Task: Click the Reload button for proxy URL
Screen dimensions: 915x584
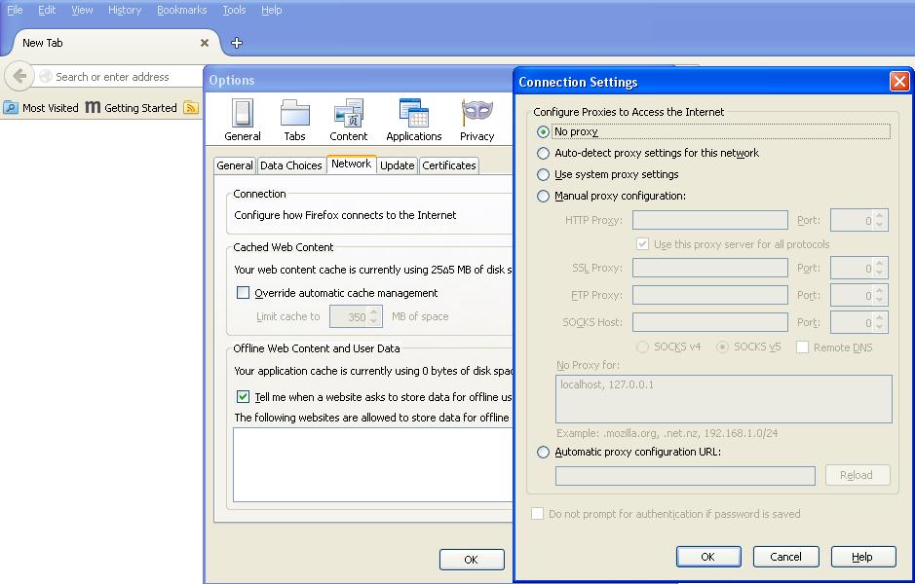Action: tap(858, 475)
